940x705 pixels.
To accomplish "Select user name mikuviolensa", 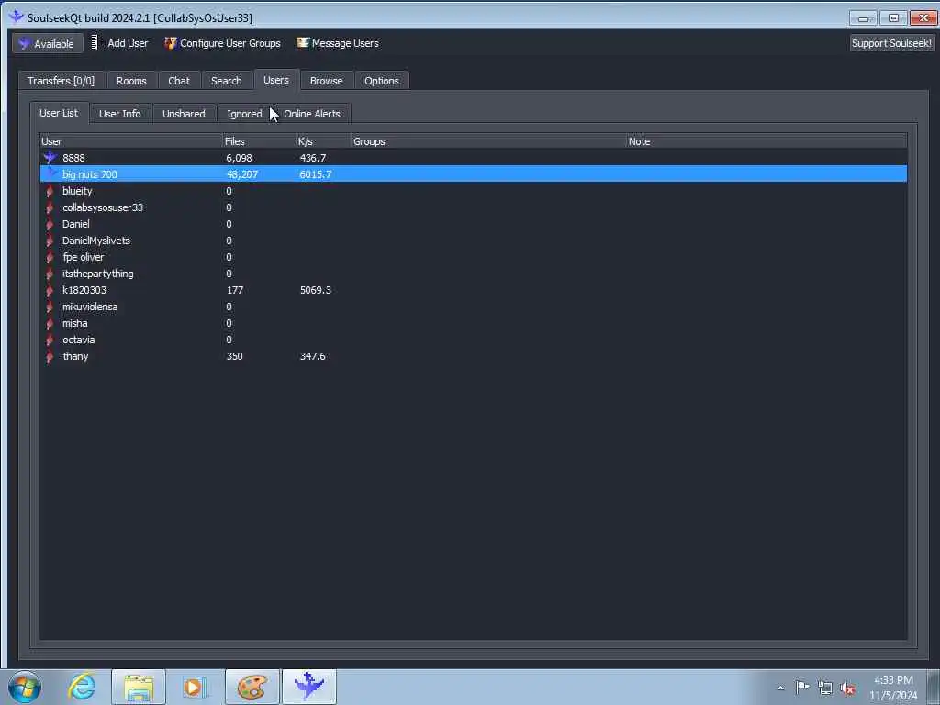I will (90, 307).
